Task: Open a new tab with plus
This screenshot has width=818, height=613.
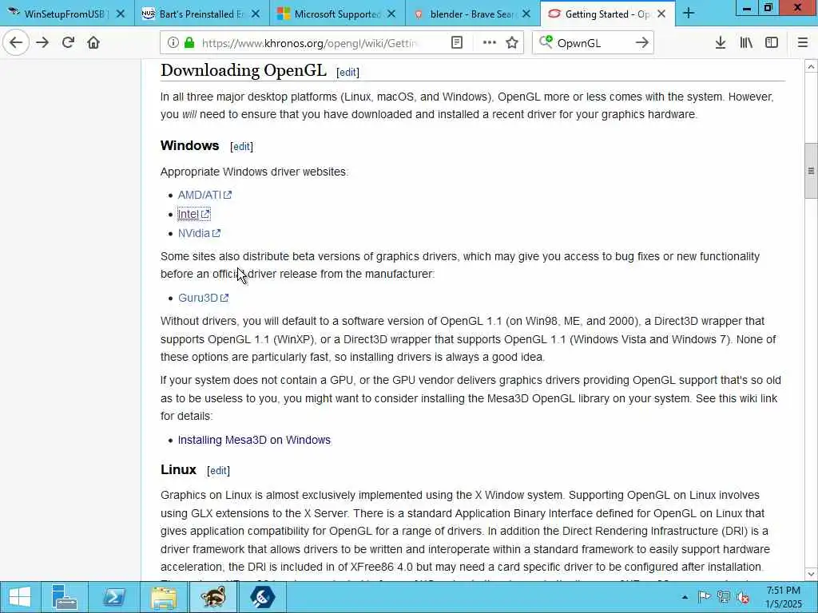Action: (x=689, y=14)
